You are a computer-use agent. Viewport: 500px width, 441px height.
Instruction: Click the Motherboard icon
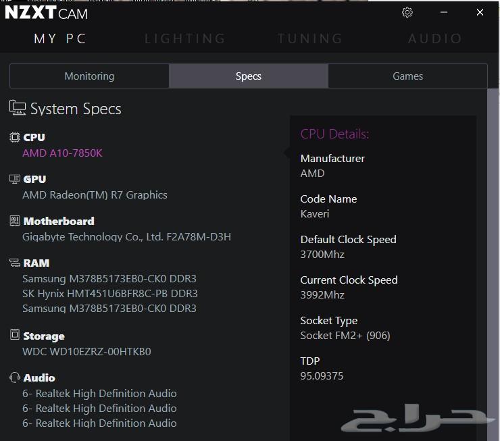(x=15, y=221)
